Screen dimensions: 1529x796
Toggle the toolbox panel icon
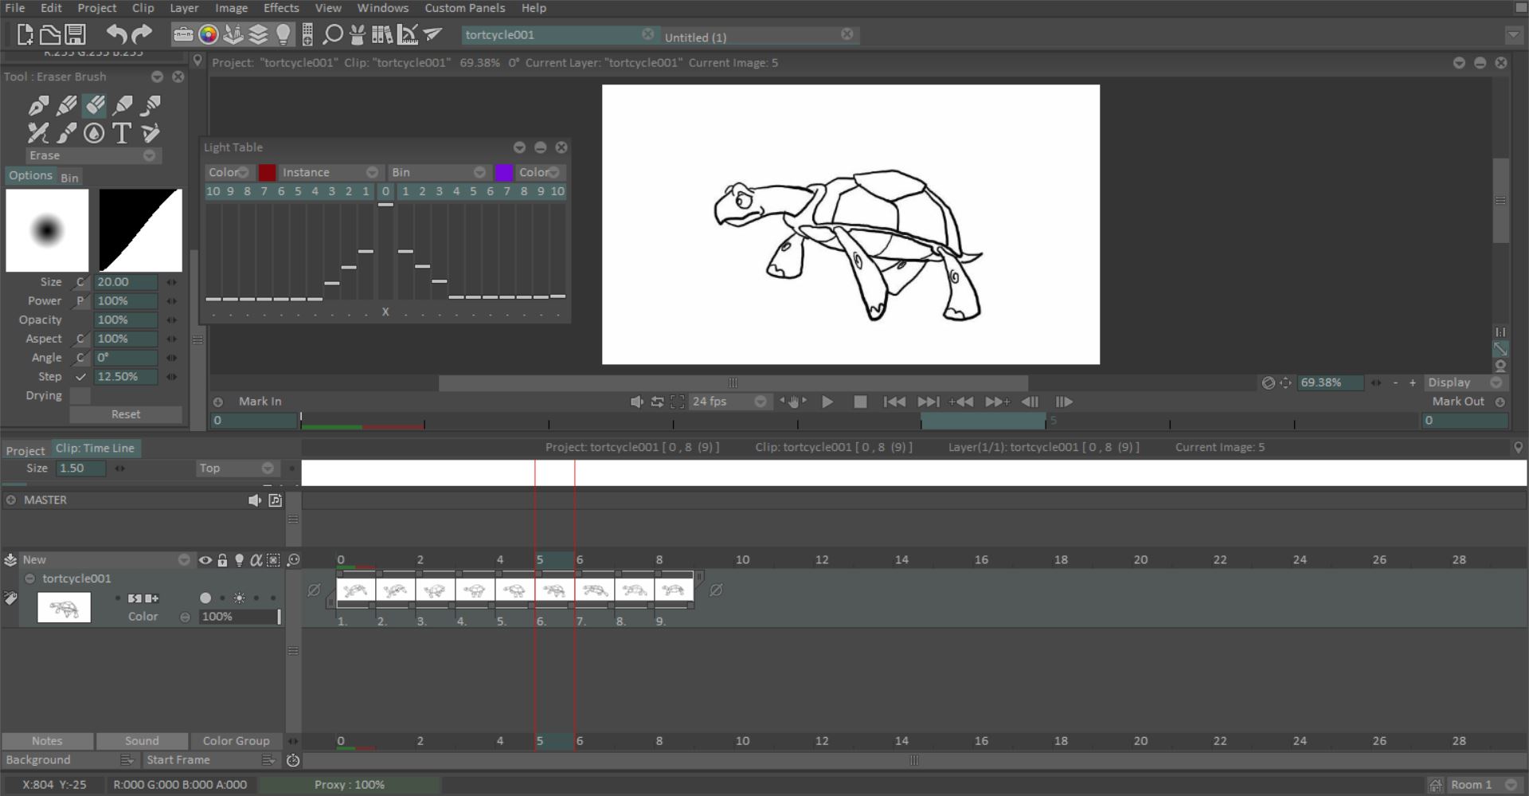183,34
